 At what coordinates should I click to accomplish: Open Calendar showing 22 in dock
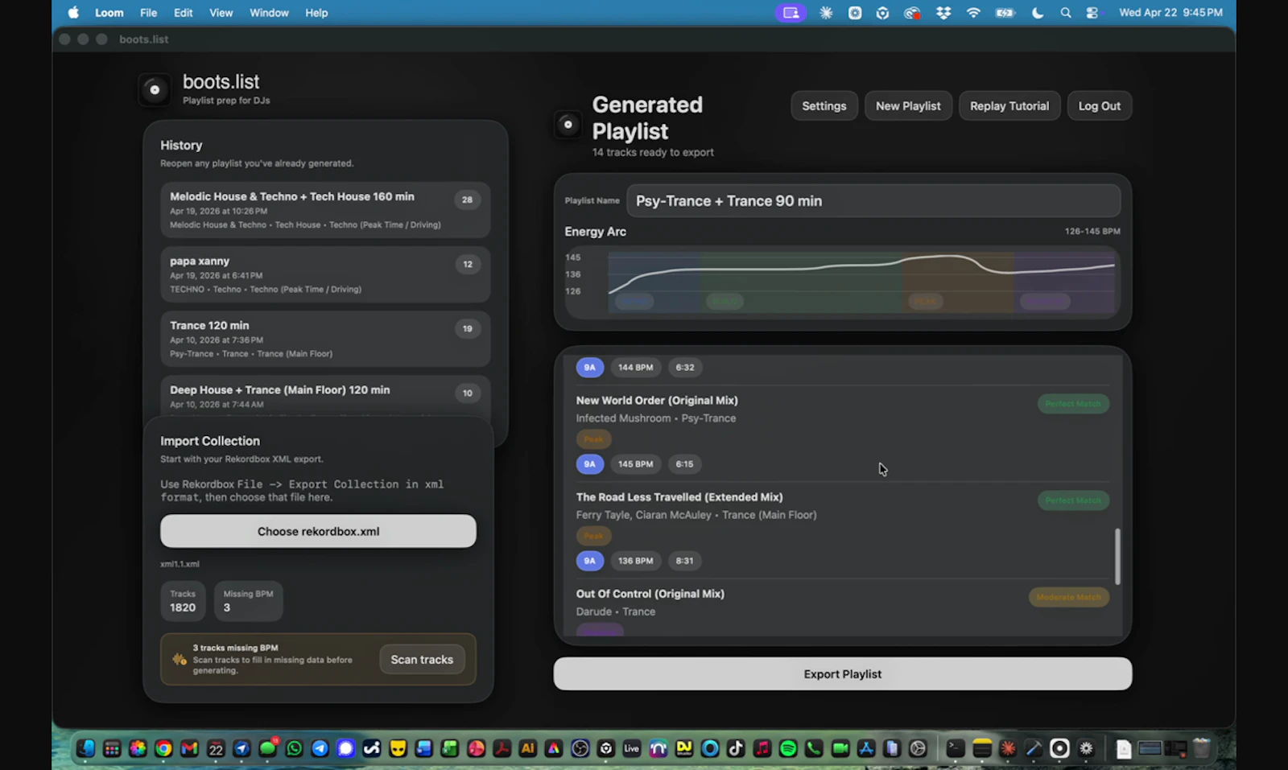216,749
